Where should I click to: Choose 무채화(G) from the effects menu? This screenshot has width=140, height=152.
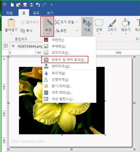[x=69, y=46]
